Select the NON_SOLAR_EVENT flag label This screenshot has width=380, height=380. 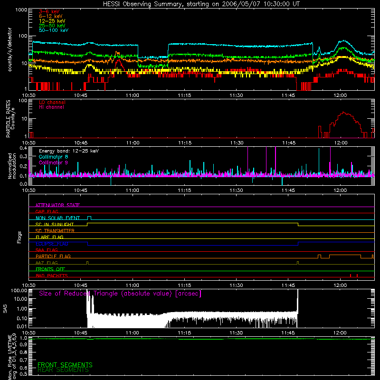[57, 218]
